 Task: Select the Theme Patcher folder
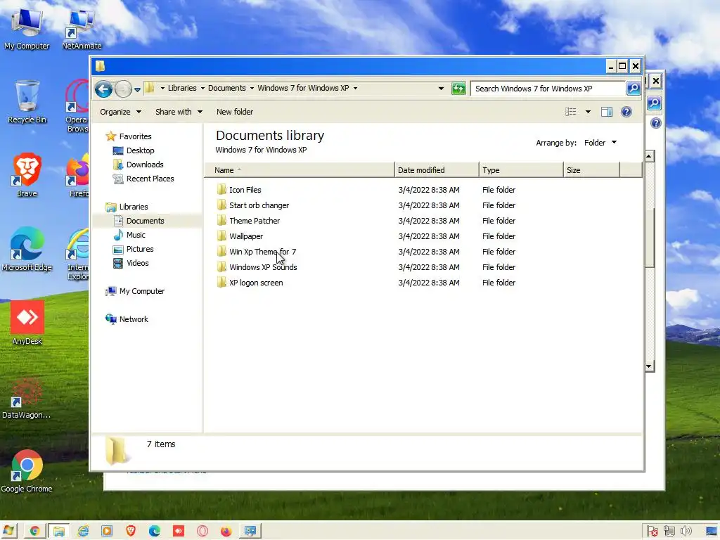click(x=255, y=221)
